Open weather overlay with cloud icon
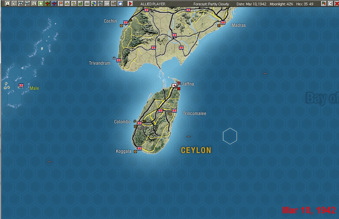339x219 pixels. click(120, 3)
